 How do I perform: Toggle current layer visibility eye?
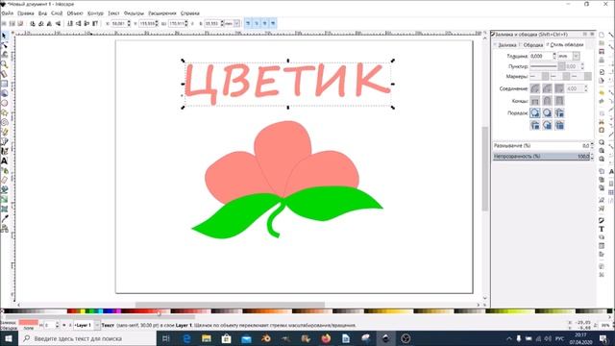pyautogui.click(x=64, y=326)
